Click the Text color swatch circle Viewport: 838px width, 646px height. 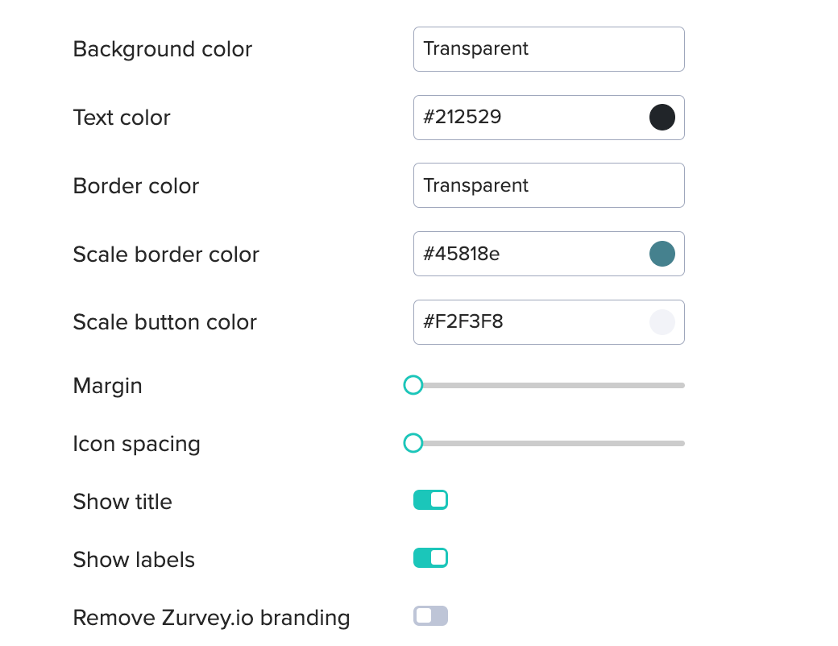point(662,117)
